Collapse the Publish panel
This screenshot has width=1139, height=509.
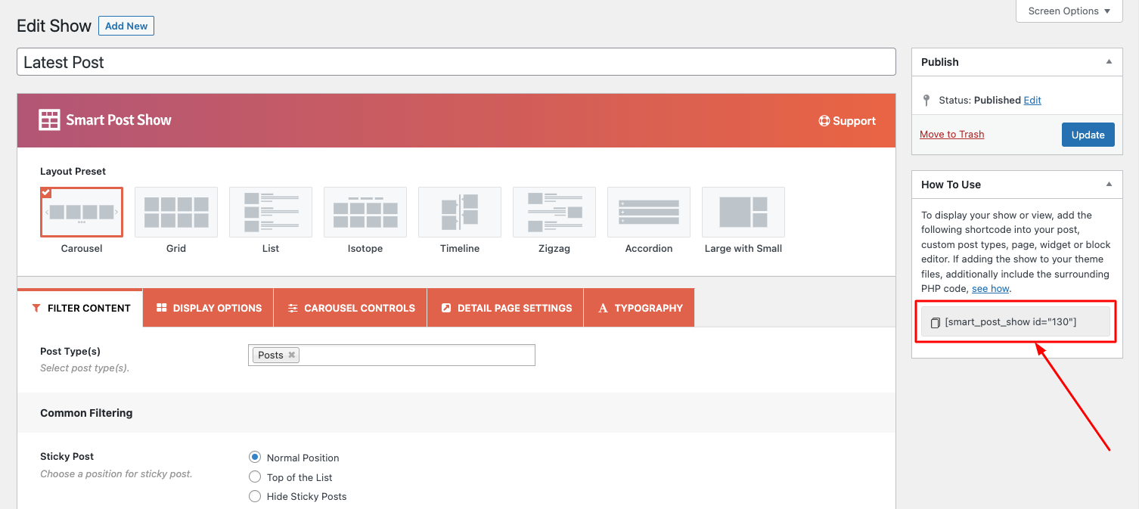tap(1109, 62)
